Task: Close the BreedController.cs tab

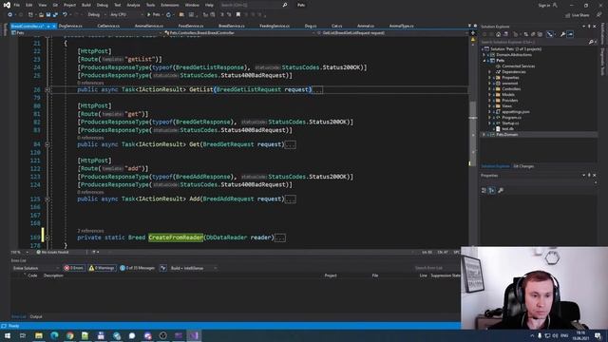Action: (54, 26)
